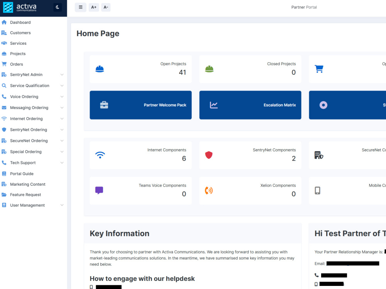Click the Services handshake icon
The image size is (386, 289).
pyautogui.click(x=4, y=43)
